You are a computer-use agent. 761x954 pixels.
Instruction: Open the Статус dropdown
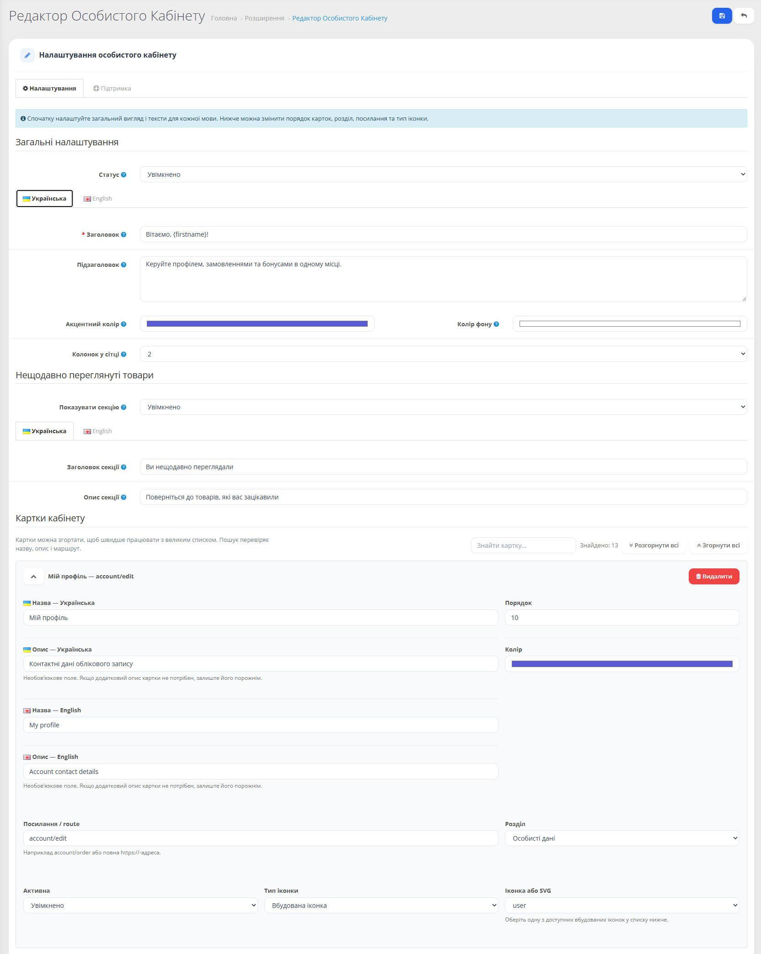[x=443, y=175]
